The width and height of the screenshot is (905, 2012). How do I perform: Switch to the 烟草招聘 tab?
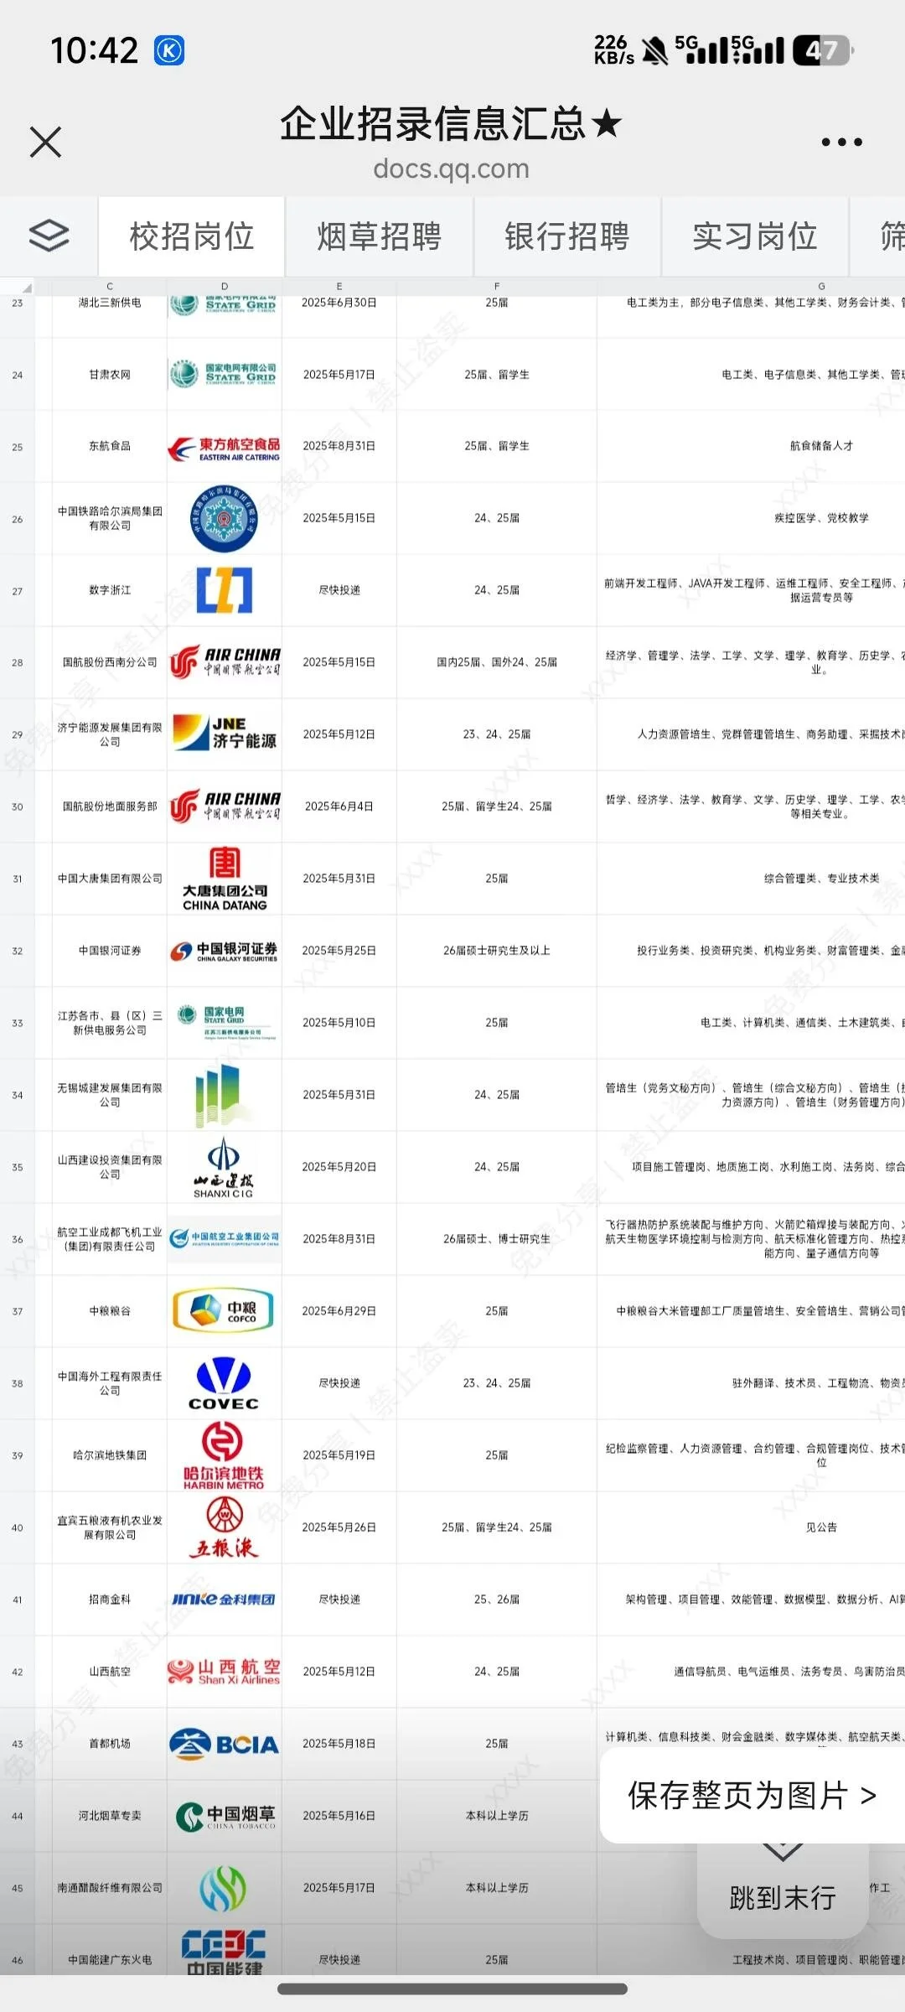379,236
